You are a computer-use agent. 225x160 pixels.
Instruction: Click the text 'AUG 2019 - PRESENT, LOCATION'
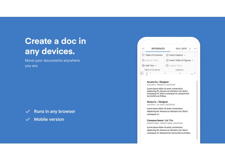pyautogui.click(x=161, y=85)
